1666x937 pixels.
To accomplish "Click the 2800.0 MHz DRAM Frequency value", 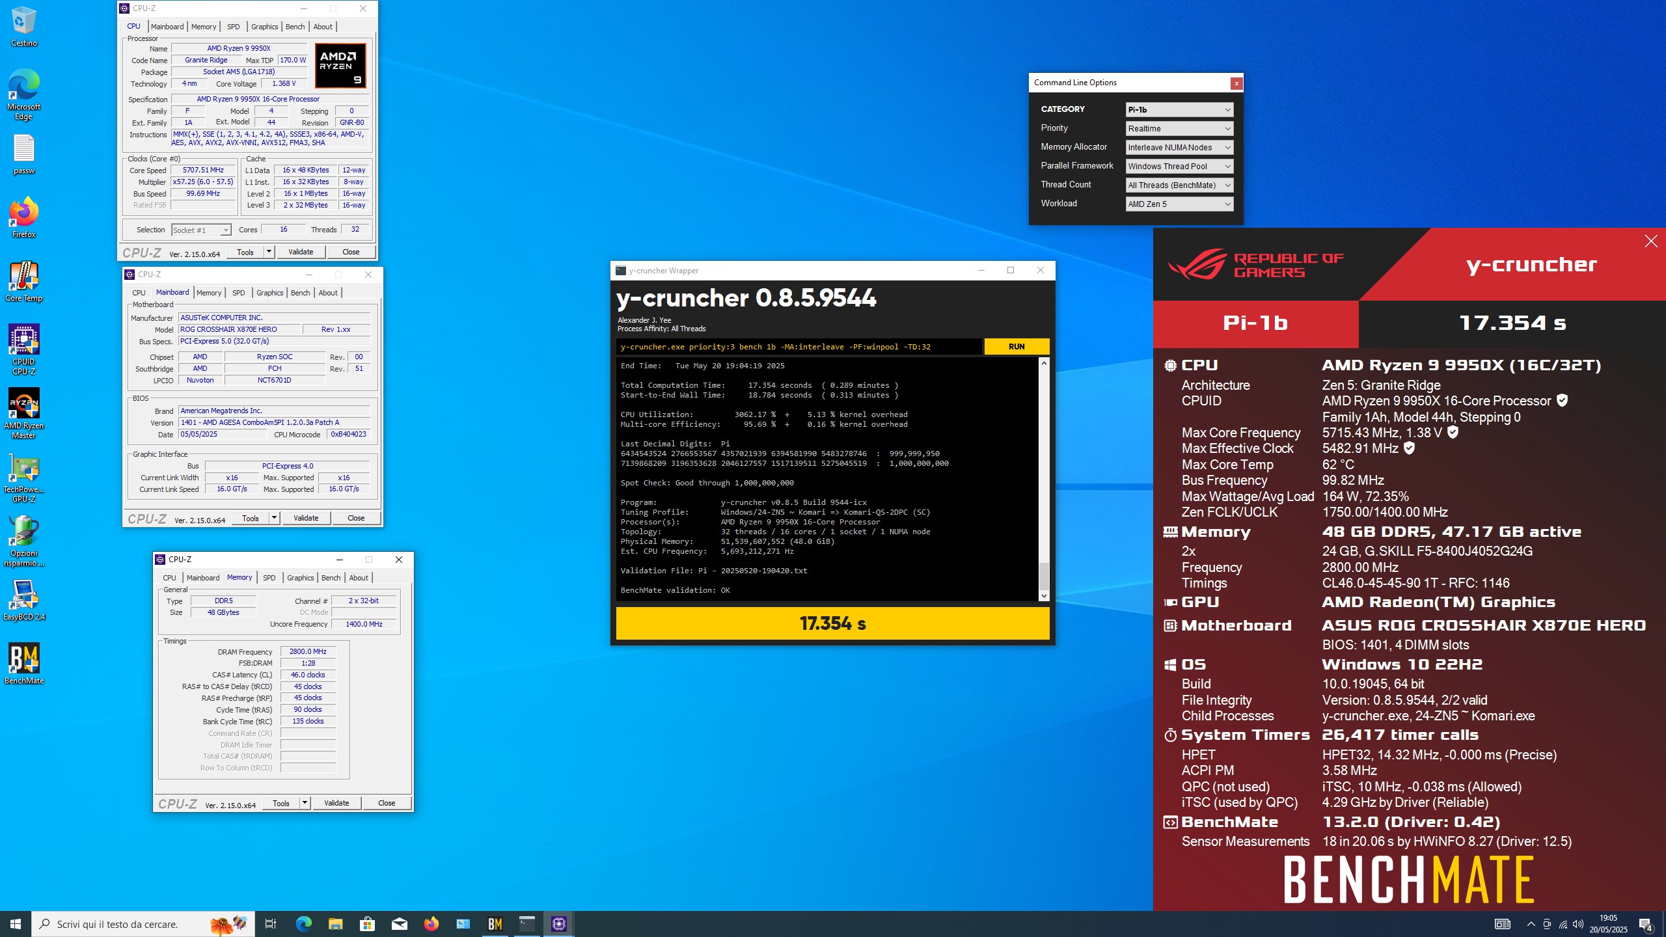I will [x=308, y=651].
